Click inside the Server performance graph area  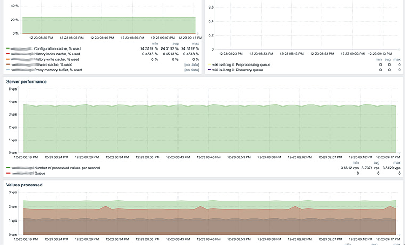tap(208, 128)
